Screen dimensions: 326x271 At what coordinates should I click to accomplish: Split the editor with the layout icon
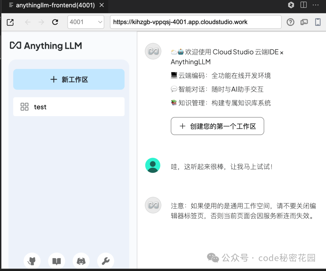304,5
